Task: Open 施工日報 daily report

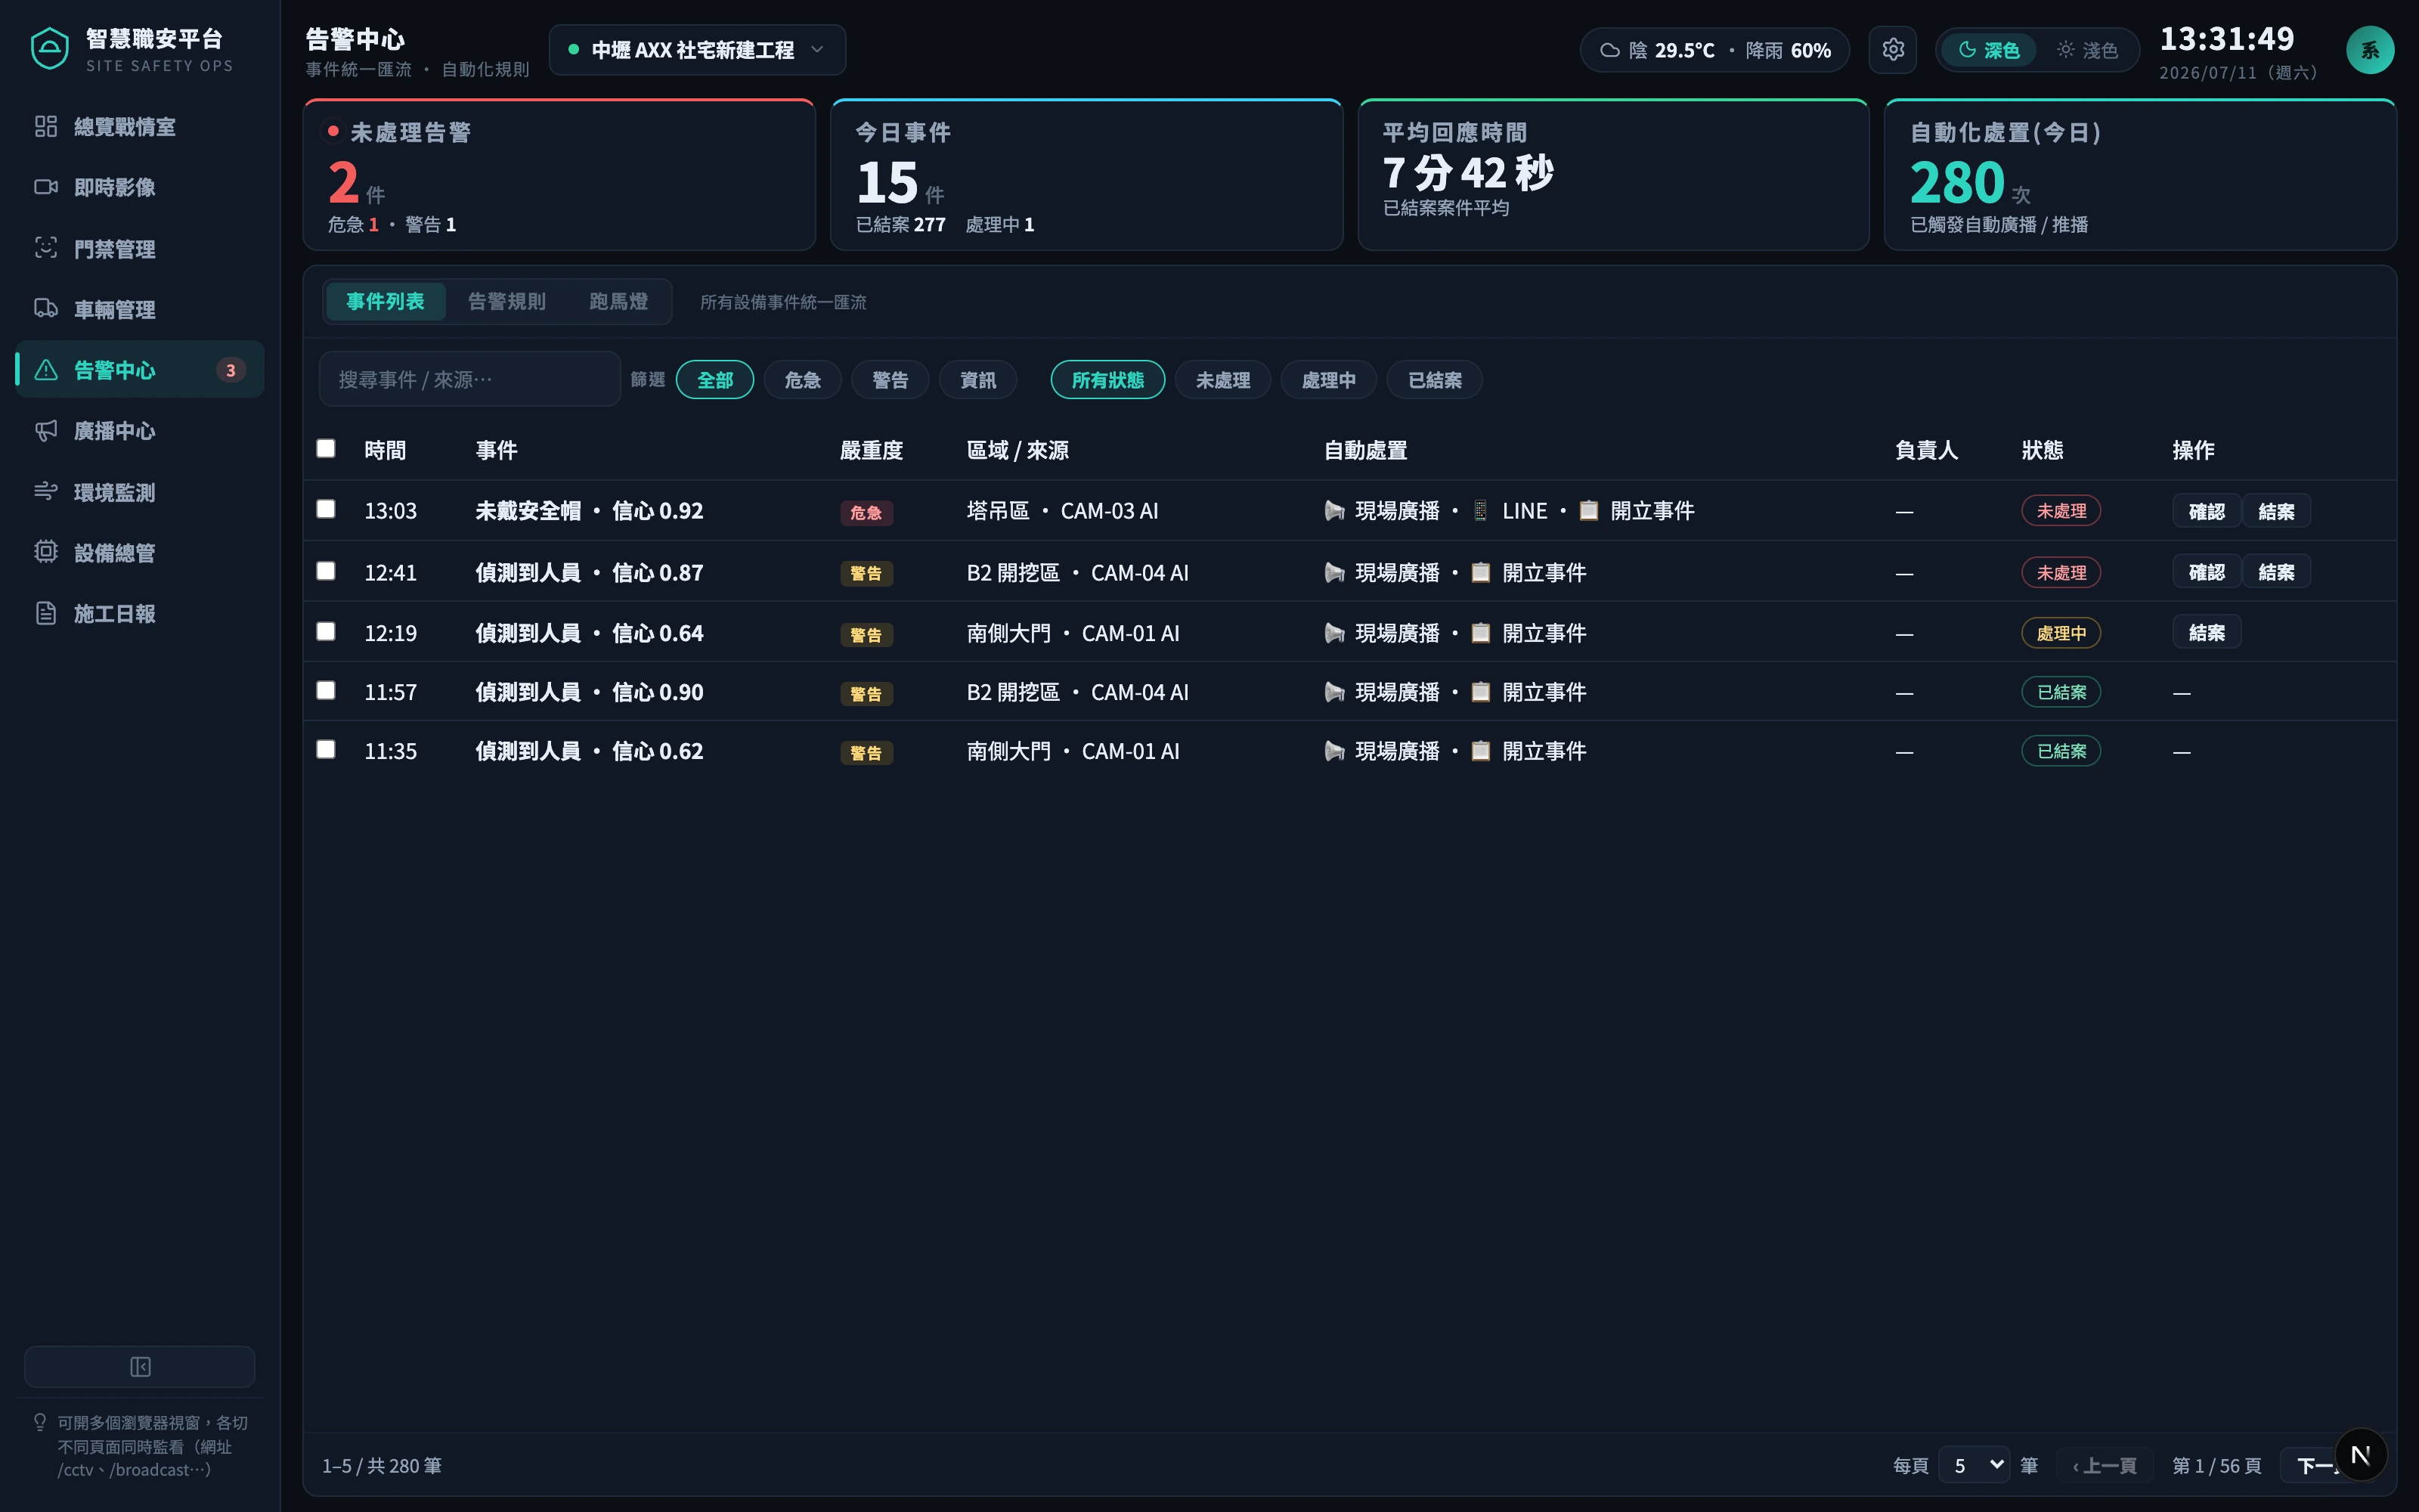Action: [x=140, y=614]
